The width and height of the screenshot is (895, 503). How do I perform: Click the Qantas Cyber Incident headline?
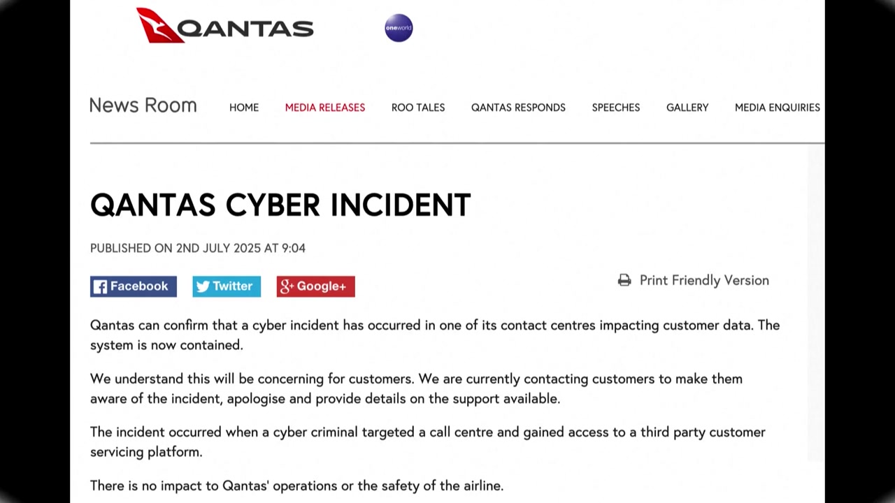(x=280, y=205)
